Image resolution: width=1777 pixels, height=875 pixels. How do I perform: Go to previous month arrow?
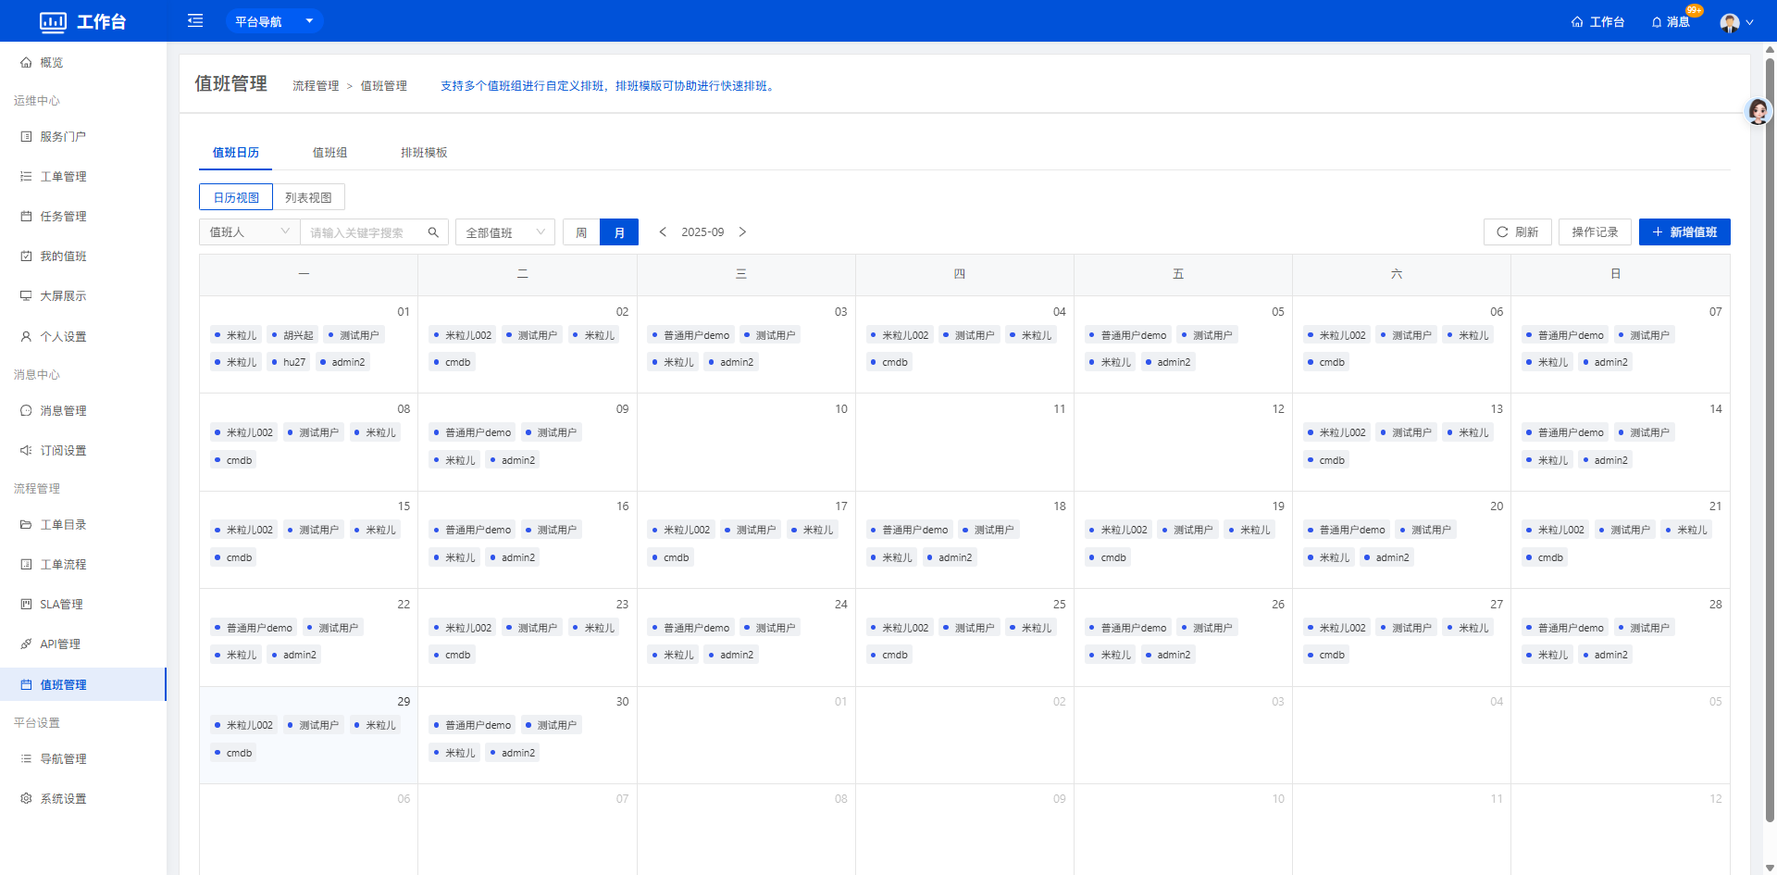[x=663, y=232]
